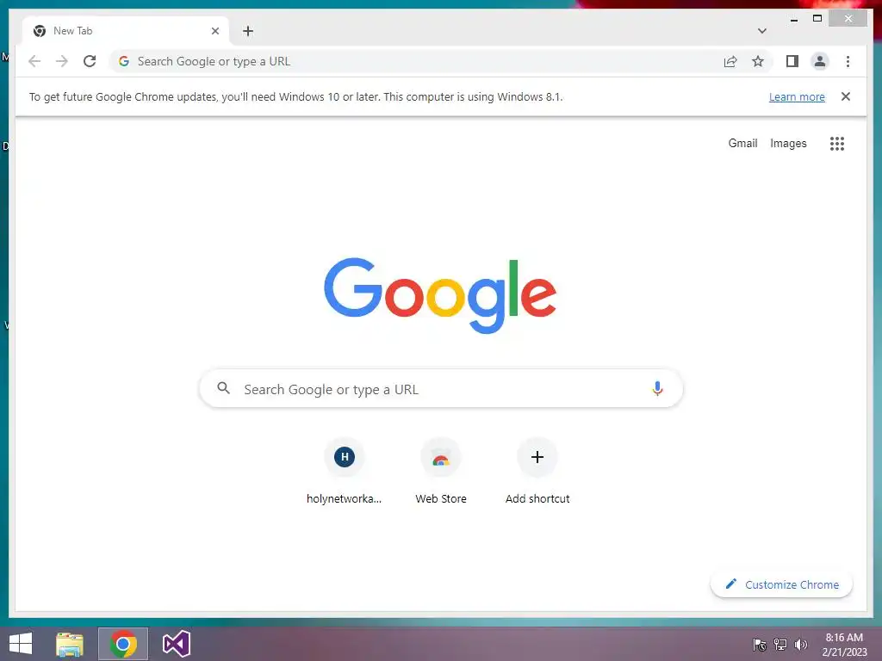Start voice search with microphone icon

[x=657, y=388]
